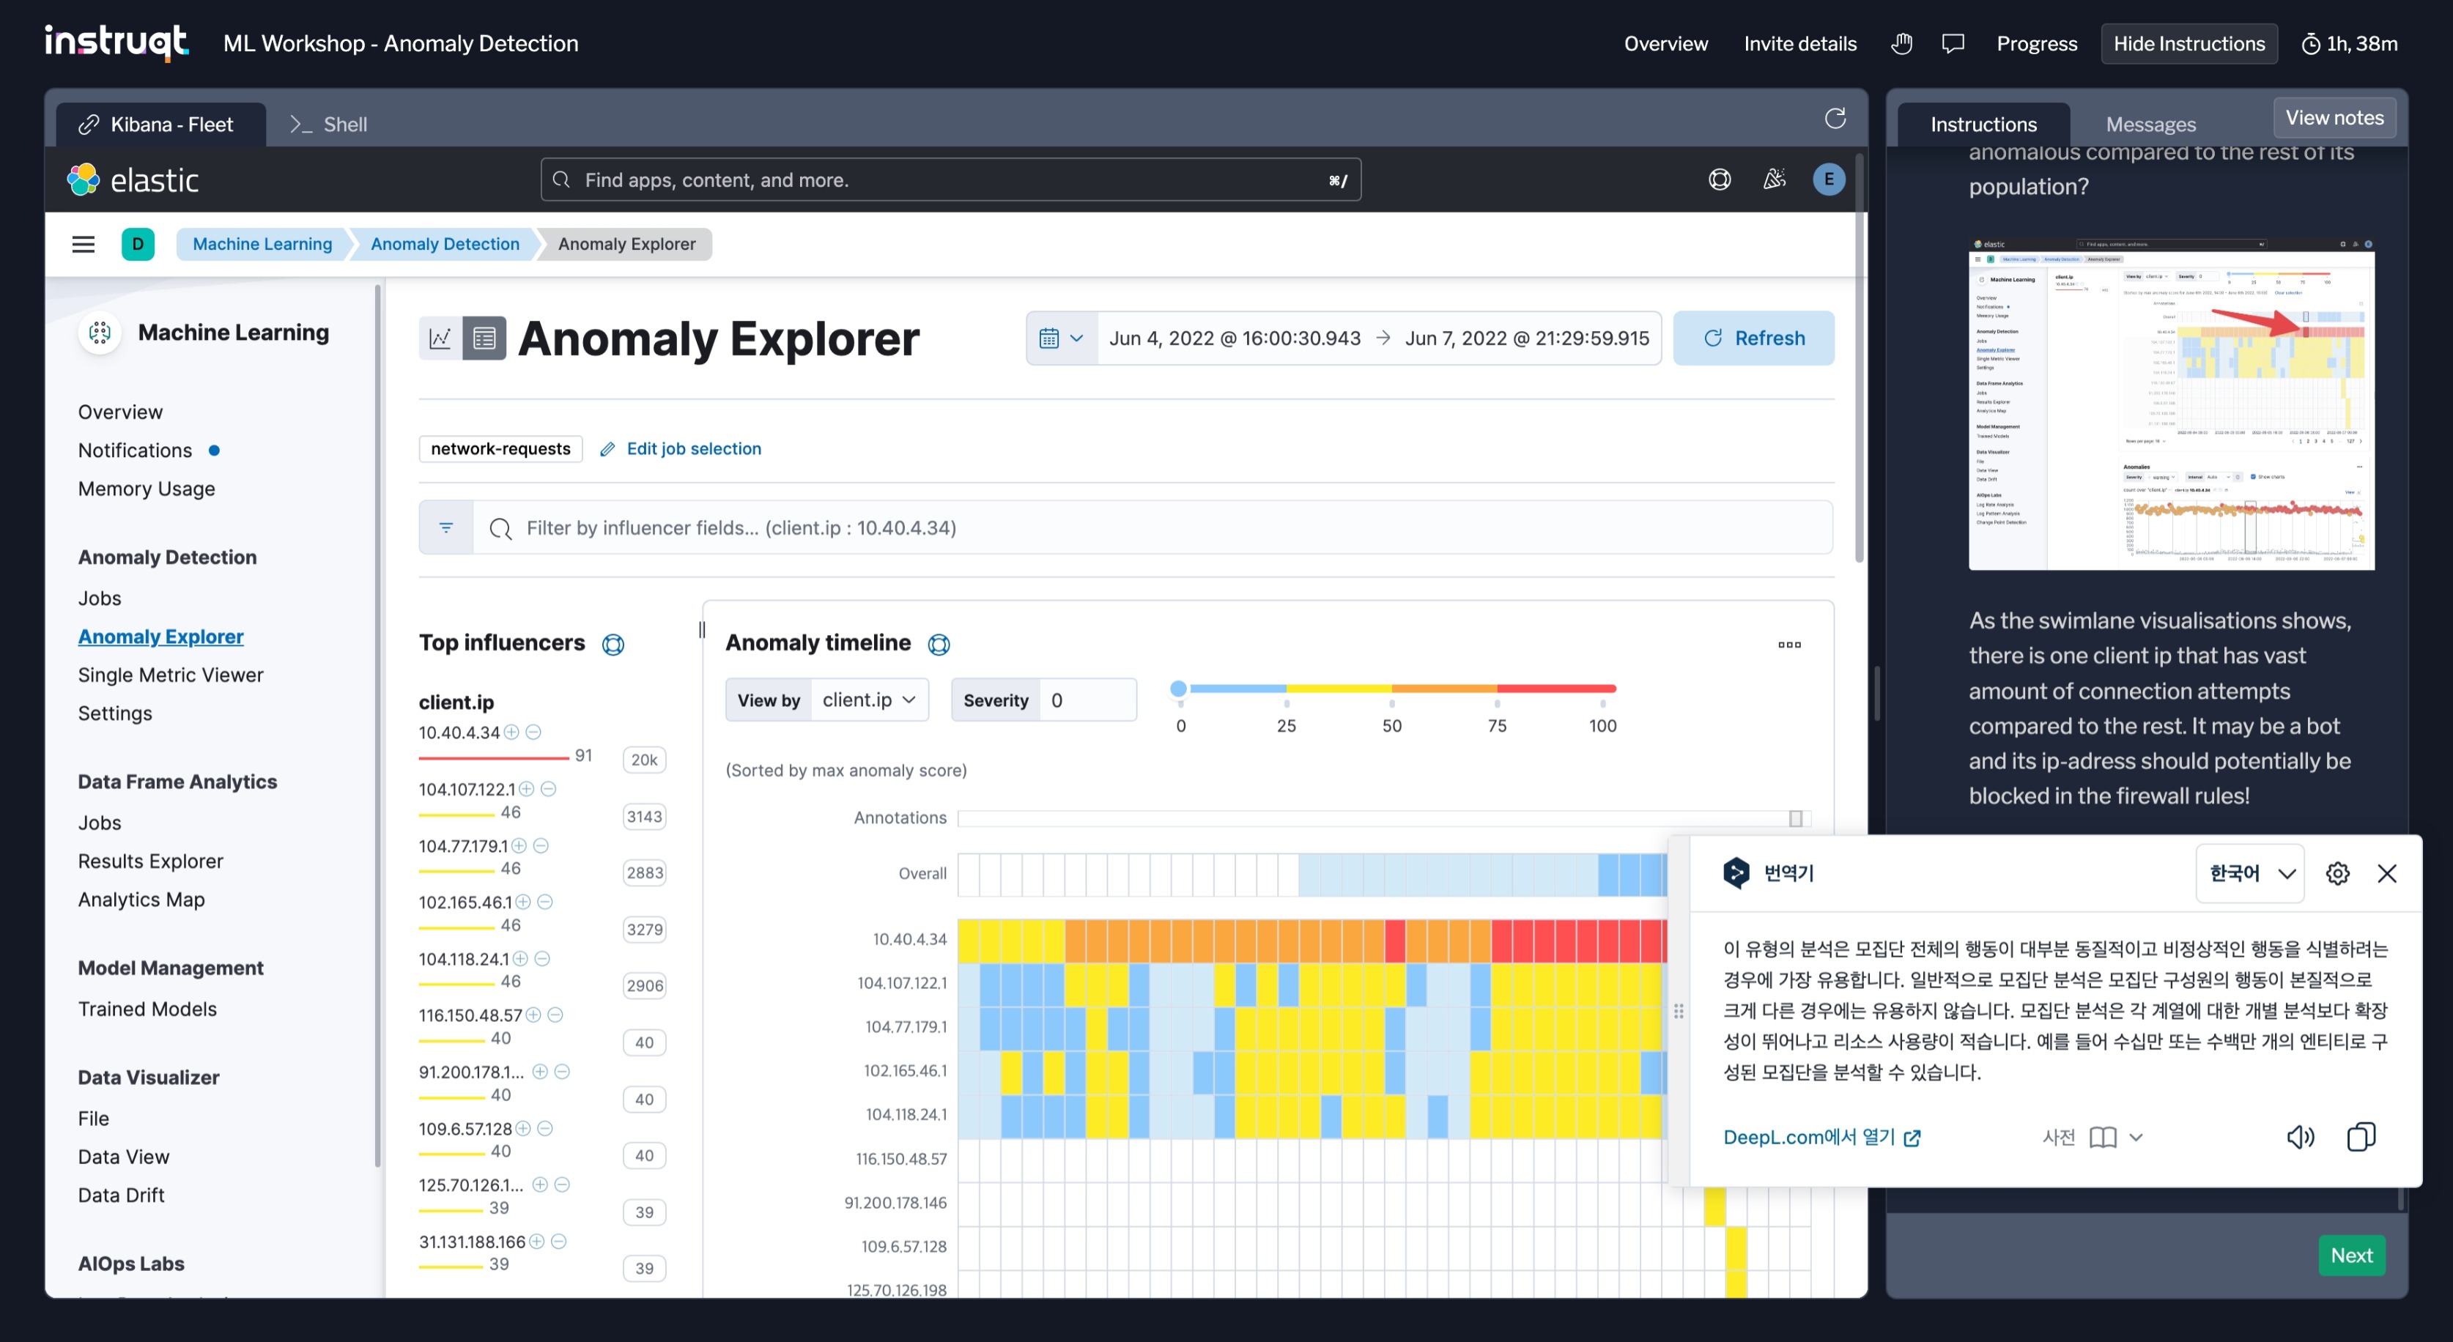Toggle the Kibana hamburger navigation menu
Image resolution: width=2453 pixels, height=1342 pixels.
pos(84,244)
